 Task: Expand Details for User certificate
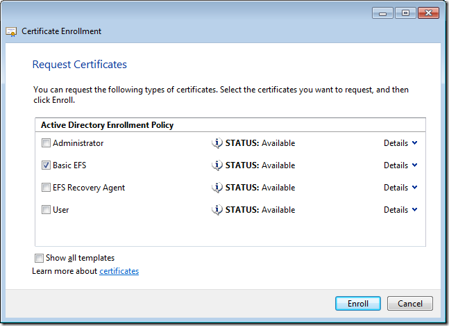coord(400,210)
